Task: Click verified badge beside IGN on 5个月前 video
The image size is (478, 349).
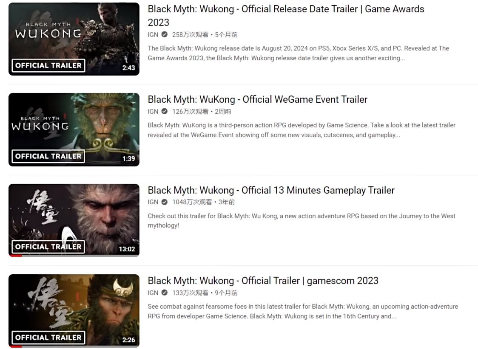Action: click(x=164, y=34)
